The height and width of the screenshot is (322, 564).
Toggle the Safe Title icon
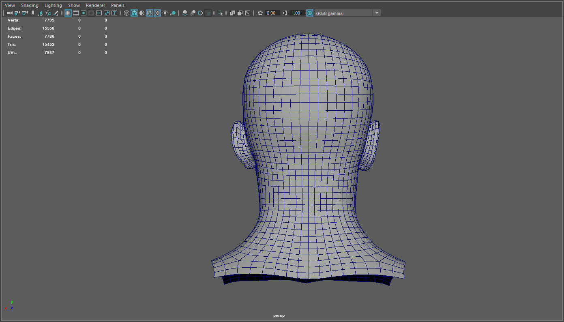tap(114, 13)
